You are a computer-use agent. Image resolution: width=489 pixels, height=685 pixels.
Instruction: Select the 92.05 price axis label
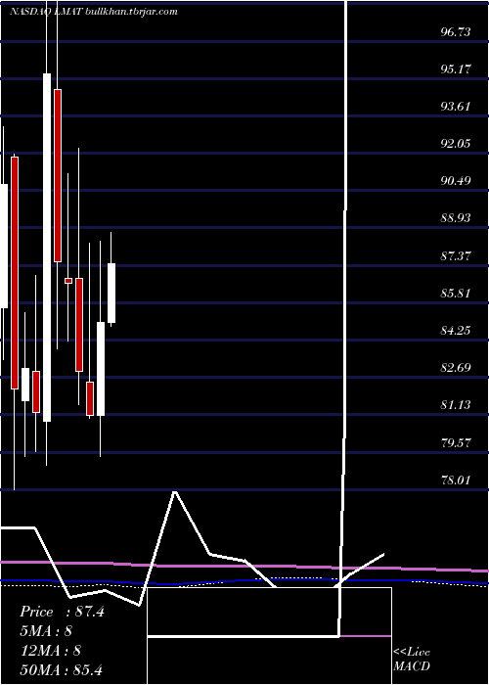[456, 144]
